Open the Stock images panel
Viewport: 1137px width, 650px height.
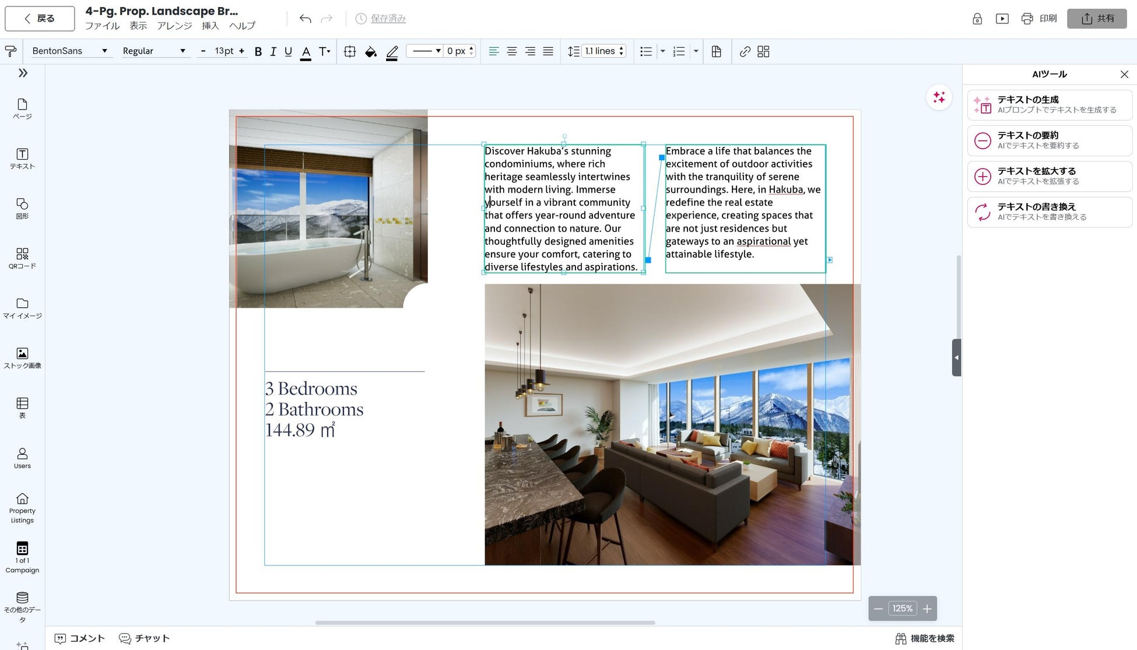22,357
